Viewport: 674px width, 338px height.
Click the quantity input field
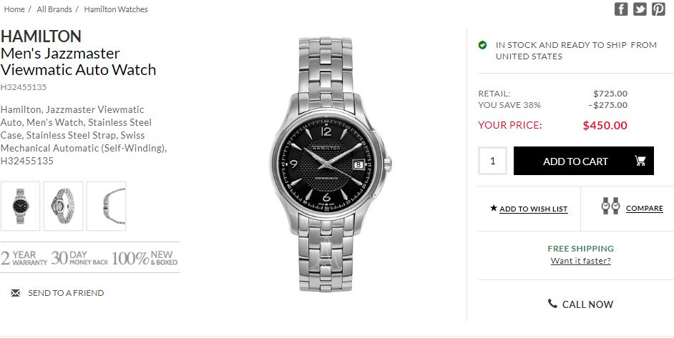click(x=492, y=161)
